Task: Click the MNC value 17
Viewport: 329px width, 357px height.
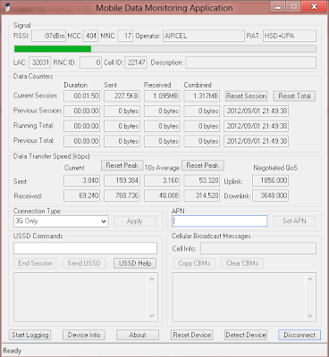Action: (x=125, y=36)
